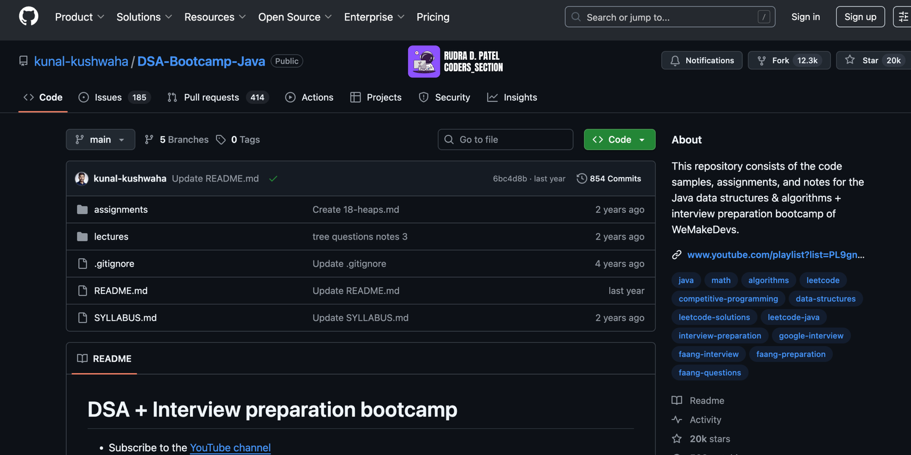Screen dimensions: 911x455
Task: Open the assignments folder
Action: click(x=121, y=209)
